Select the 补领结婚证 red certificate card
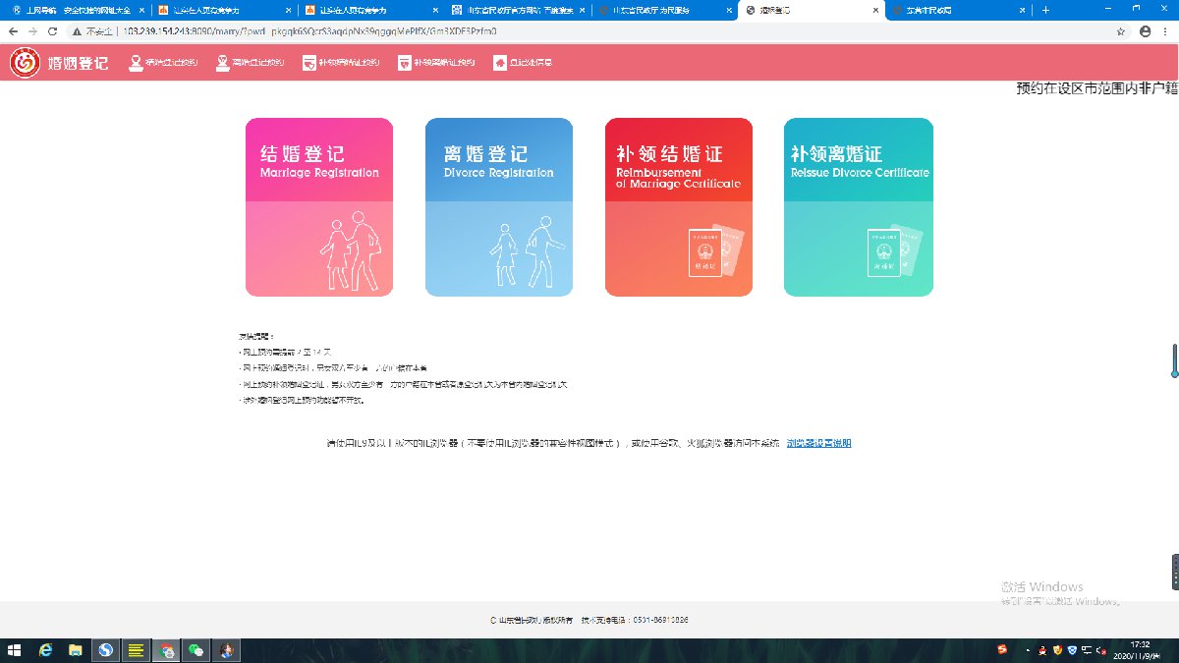The width and height of the screenshot is (1179, 663). tap(678, 207)
